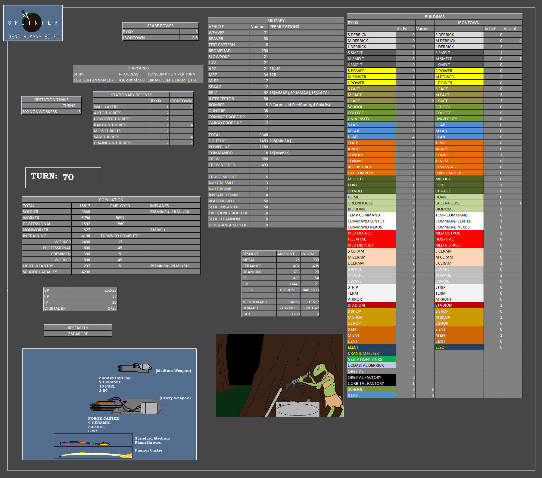
Task: Click the Splinter Gens Humana Eduro logo
Action: coord(33,23)
